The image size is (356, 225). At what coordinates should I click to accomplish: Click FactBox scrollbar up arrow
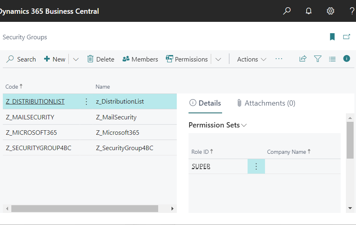tap(350, 118)
